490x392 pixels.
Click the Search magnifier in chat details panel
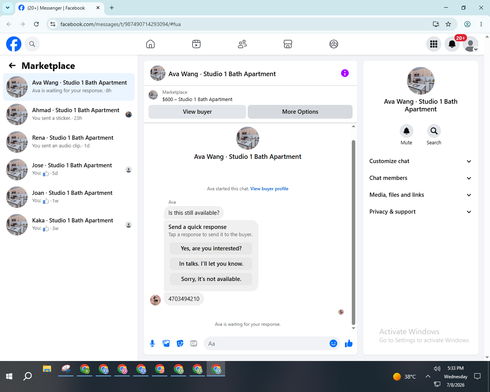434,131
